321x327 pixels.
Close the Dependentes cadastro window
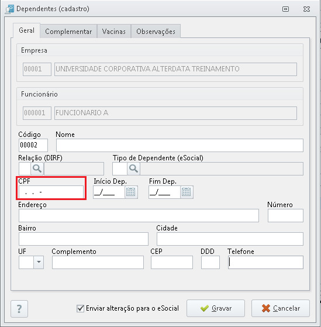[x=306, y=9]
